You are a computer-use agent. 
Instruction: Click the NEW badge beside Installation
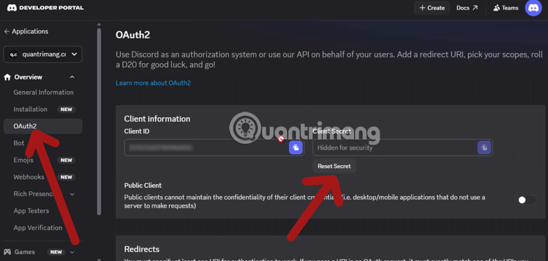[66, 110]
